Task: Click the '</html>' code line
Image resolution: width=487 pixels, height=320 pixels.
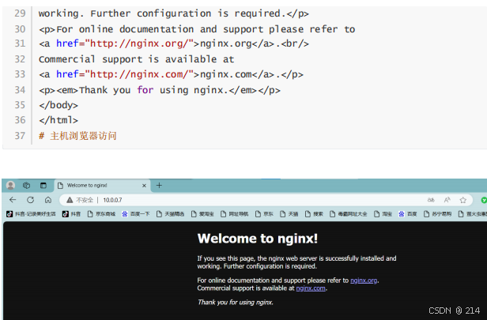Action: (x=59, y=120)
